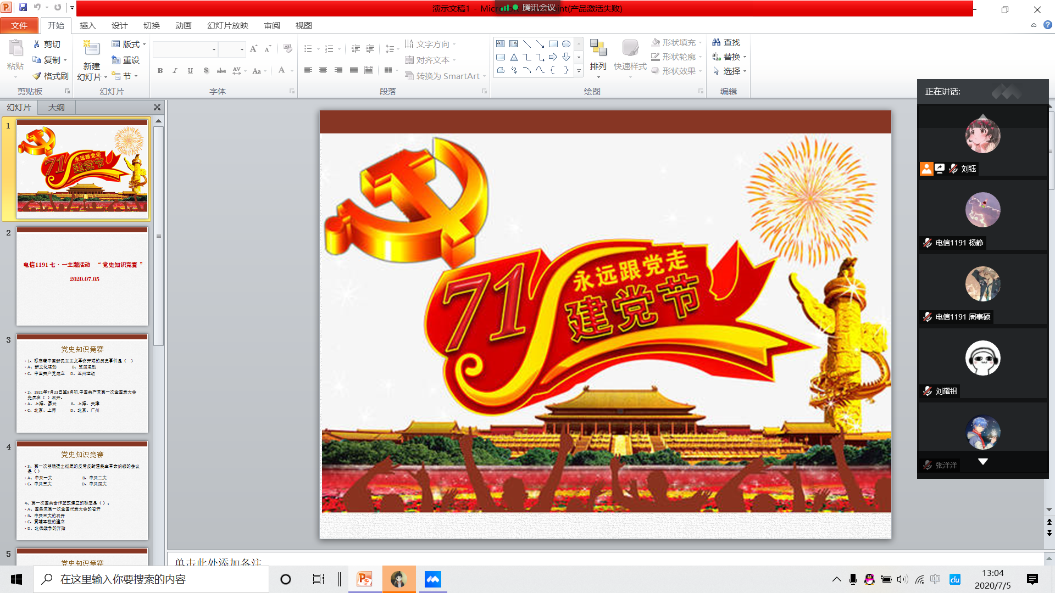Click the Cut (剪切) scissors icon
This screenshot has height=593, width=1055.
pos(37,44)
